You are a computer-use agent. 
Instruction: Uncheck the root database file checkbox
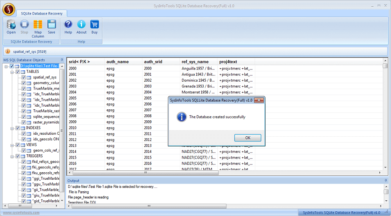coord(12,66)
